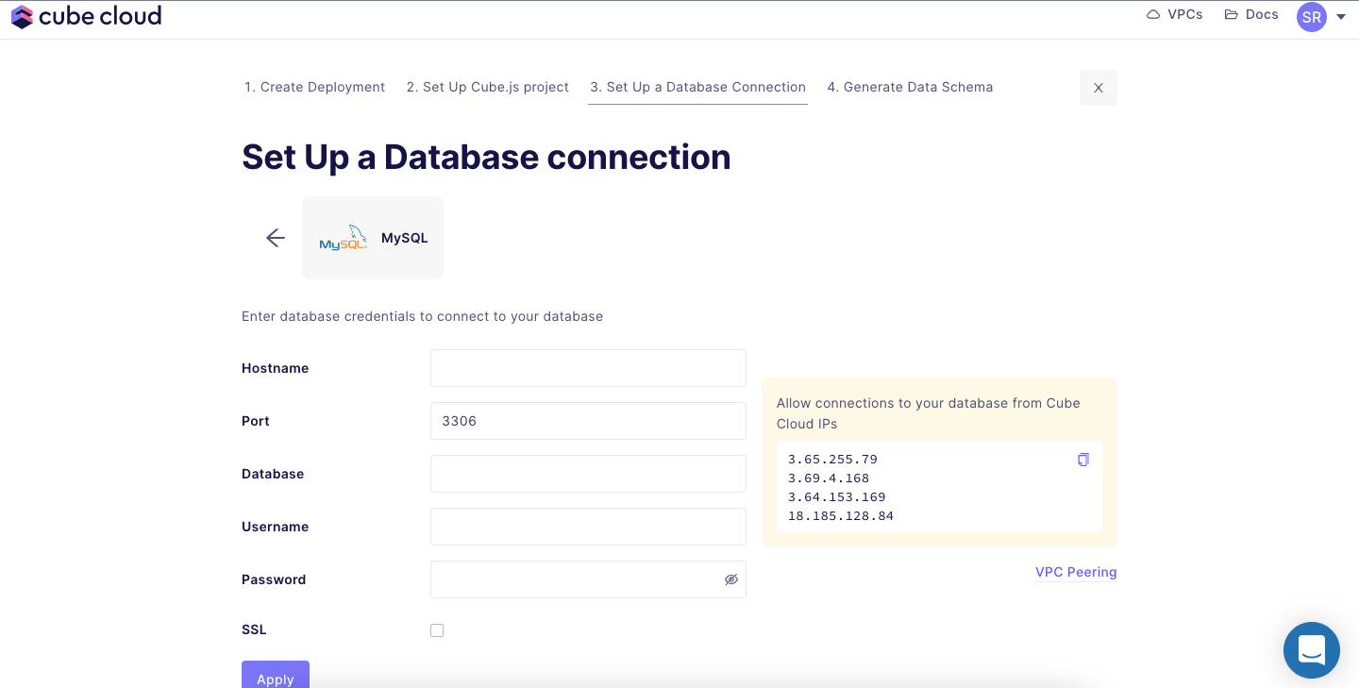Go back using the left arrow
This screenshot has height=688, width=1359.
(x=275, y=238)
